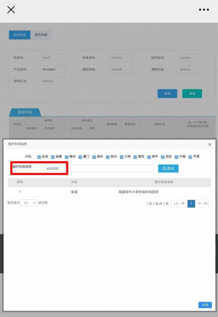
Task: Switch to the 医院列表 tab
Action: click(x=41, y=35)
